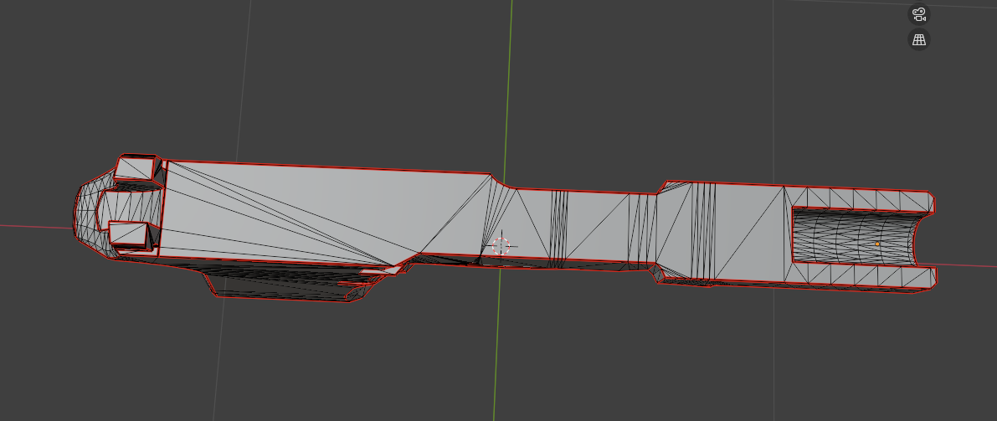This screenshot has height=421, width=997.
Task: Click the 3D cursor crosshair in viewport
Action: pos(501,245)
